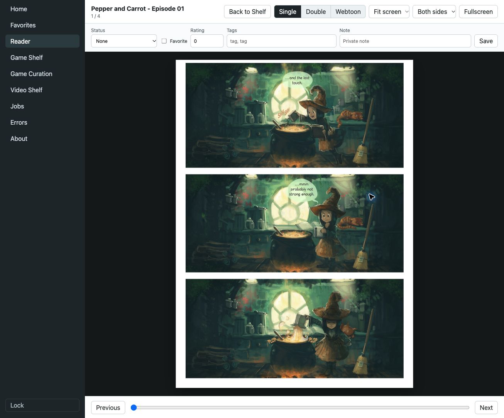Open Video Shelf in the sidebar
Image resolution: width=504 pixels, height=418 pixels.
pyautogui.click(x=42, y=90)
